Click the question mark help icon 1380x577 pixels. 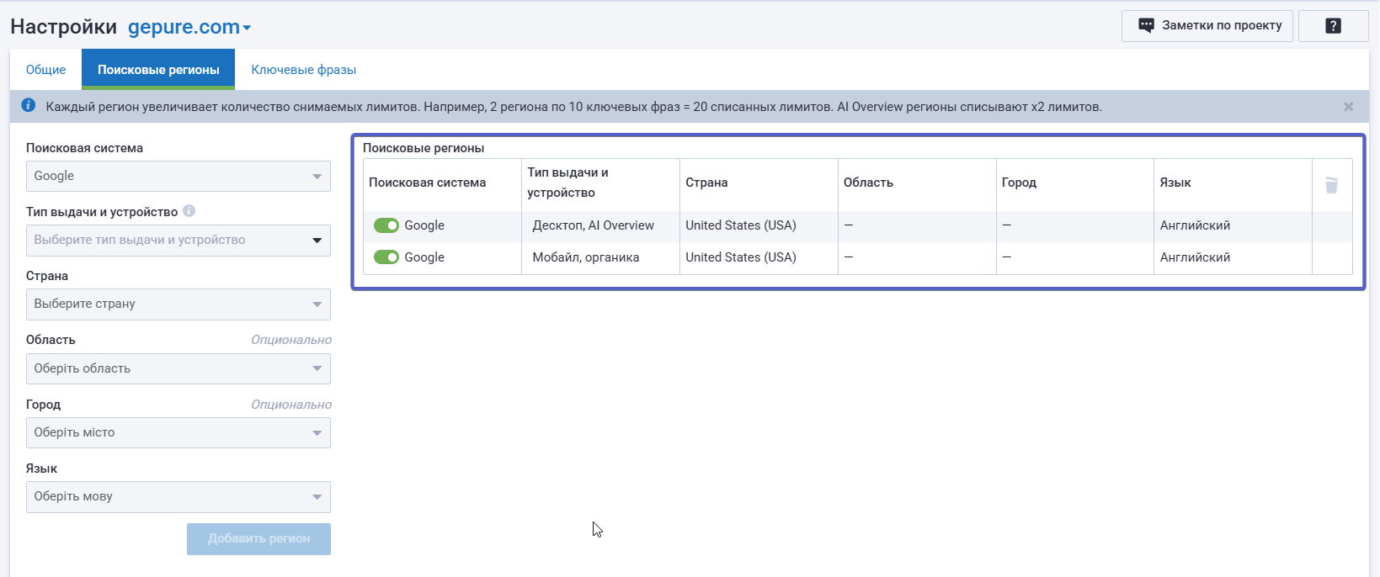pos(1333,26)
